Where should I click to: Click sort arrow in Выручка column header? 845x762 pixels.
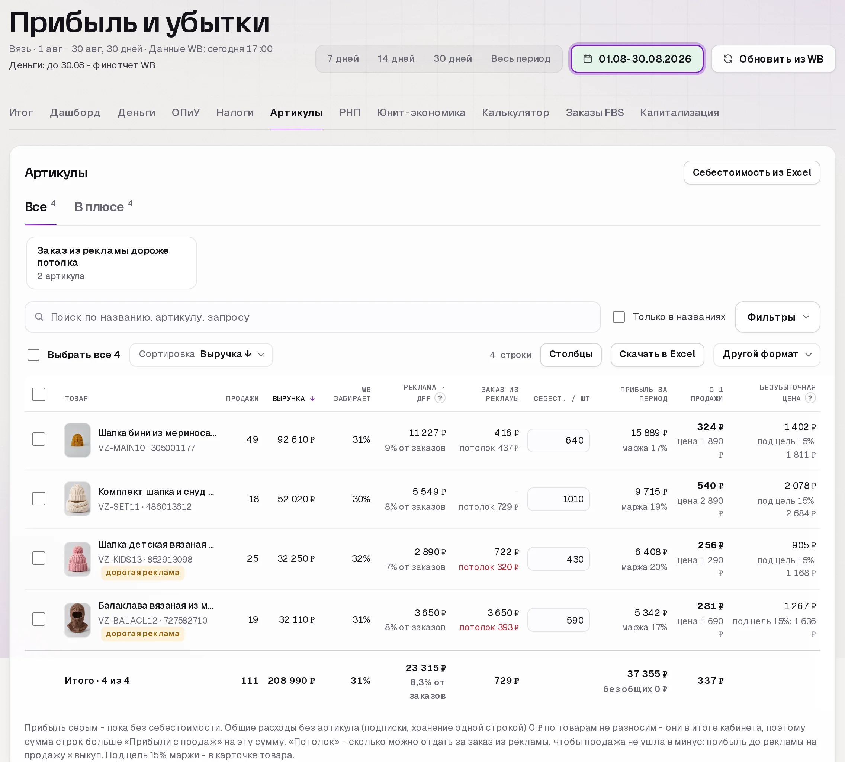(312, 398)
